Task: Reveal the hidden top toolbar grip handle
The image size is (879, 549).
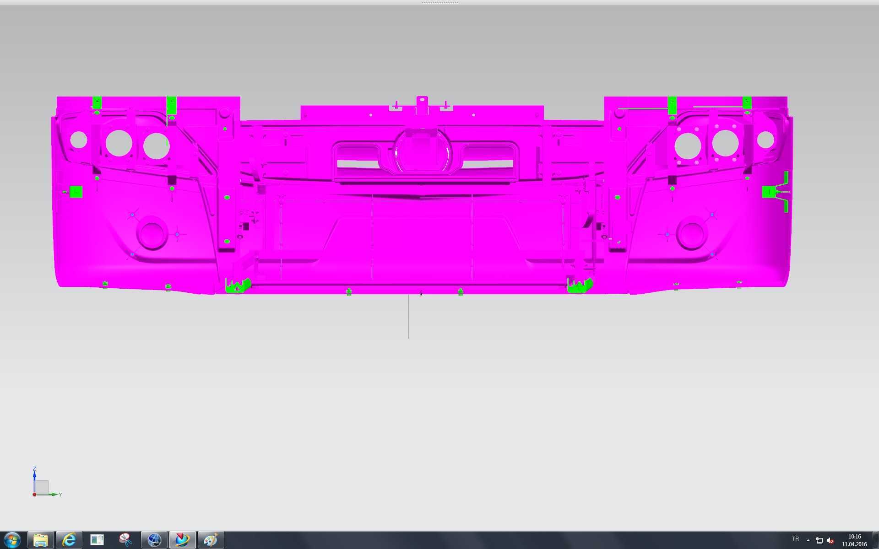Action: pyautogui.click(x=439, y=2)
